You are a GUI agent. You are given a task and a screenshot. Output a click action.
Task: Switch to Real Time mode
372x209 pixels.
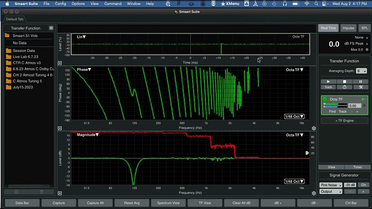click(328, 28)
